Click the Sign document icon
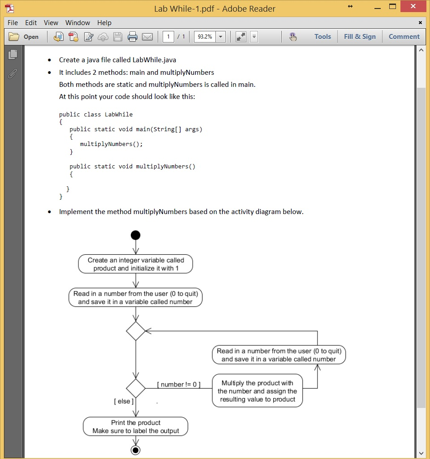This screenshot has width=430, height=459. point(88,37)
